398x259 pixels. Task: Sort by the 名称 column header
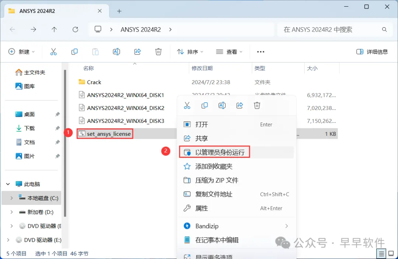(x=88, y=68)
